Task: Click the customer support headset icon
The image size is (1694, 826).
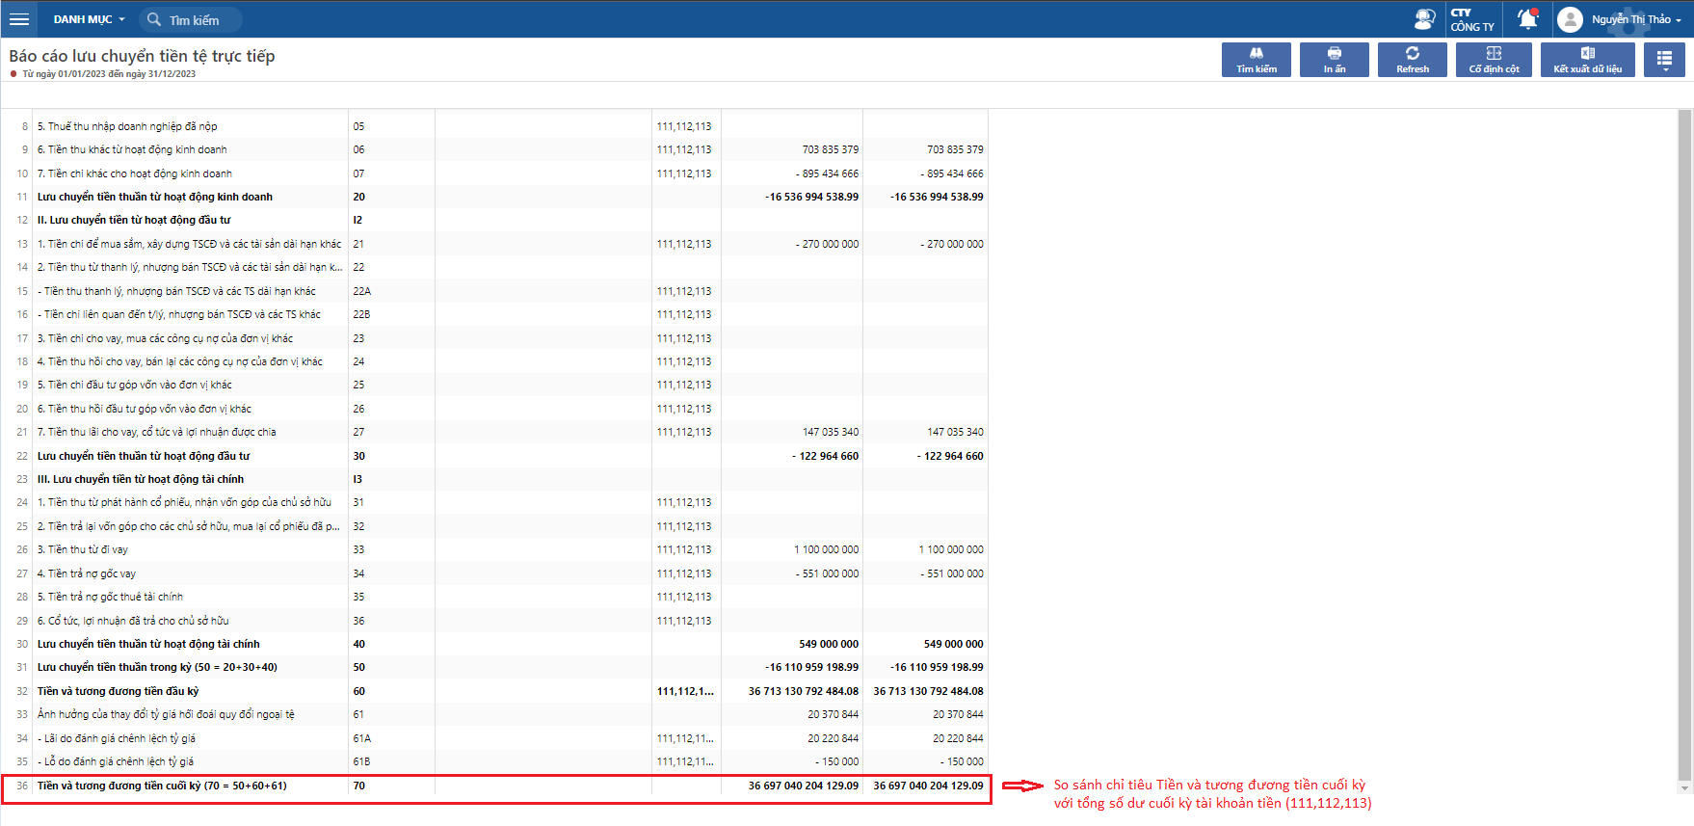Action: coord(1423,19)
